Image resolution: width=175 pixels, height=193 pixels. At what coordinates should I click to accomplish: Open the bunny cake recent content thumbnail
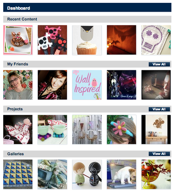(x=18, y=40)
